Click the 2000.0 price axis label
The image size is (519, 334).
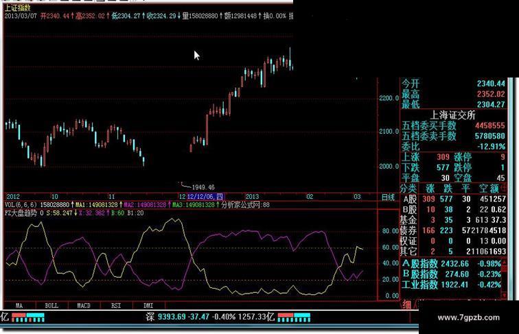[389, 166]
